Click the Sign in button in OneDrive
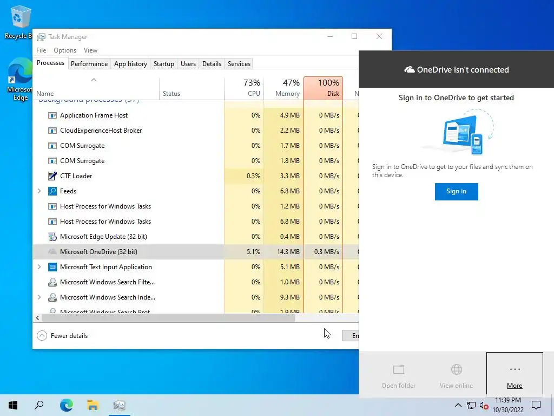 point(456,191)
